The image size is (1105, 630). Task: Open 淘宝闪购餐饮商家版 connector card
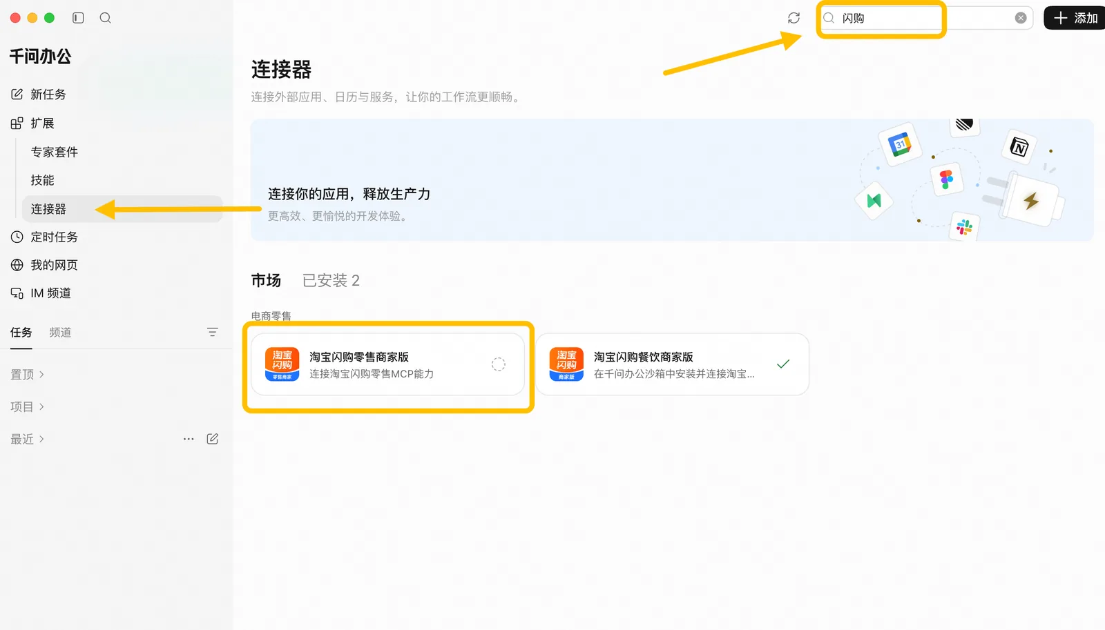coord(672,364)
